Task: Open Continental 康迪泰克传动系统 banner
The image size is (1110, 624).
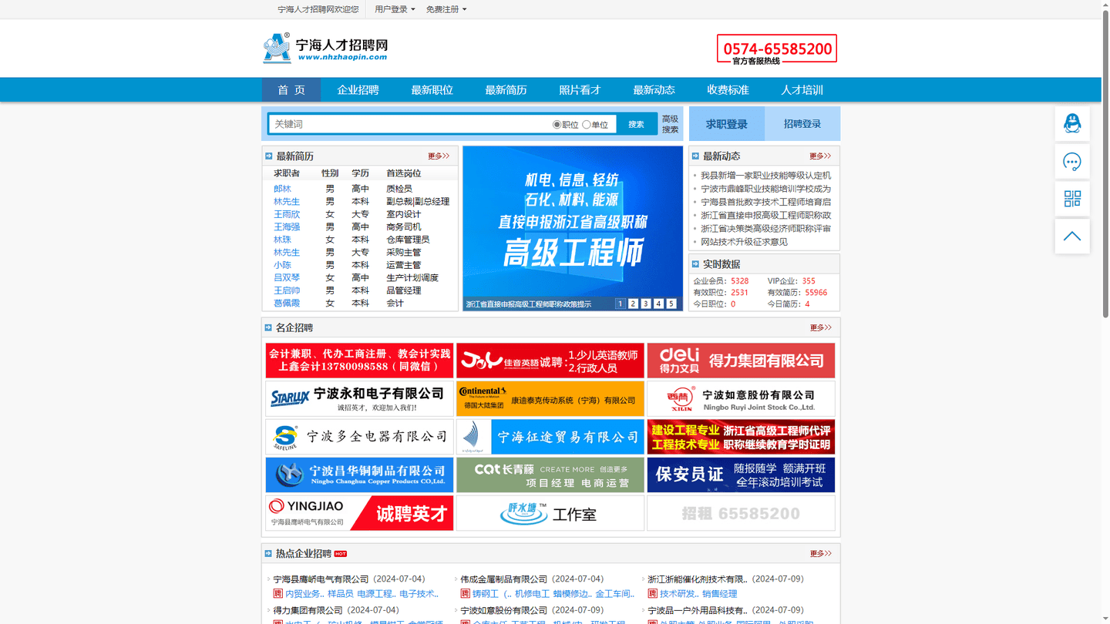Action: 550,398
